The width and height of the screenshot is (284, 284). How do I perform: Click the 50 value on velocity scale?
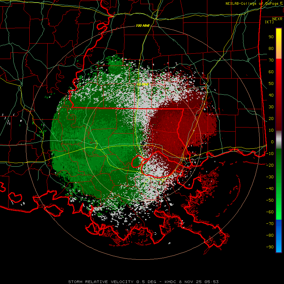[271, 84]
